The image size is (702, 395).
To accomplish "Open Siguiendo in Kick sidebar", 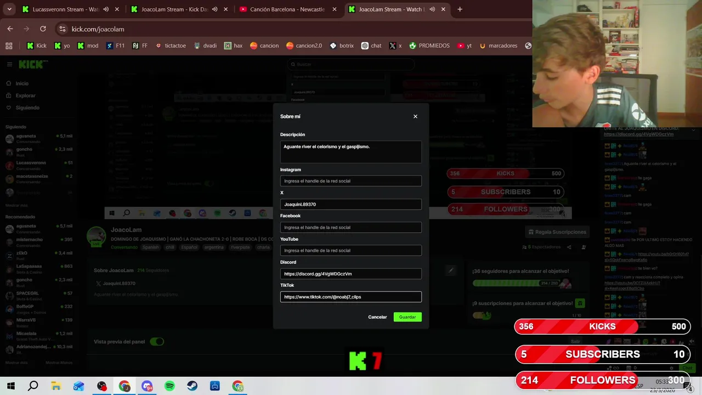I will pos(27,108).
